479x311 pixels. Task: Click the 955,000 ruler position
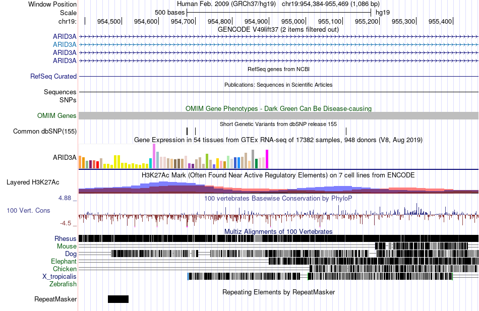click(293, 21)
